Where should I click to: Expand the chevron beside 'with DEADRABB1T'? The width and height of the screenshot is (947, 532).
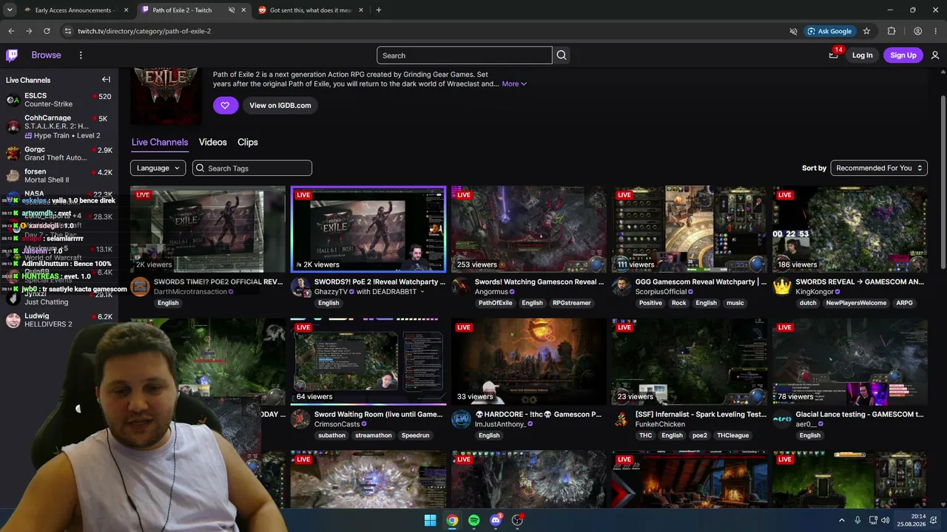(x=422, y=292)
